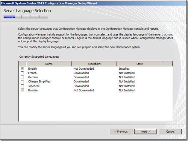Image resolution: width=188 pixels, height=141 pixels.
Task: Cancel the setup wizard
Action: point(170,131)
